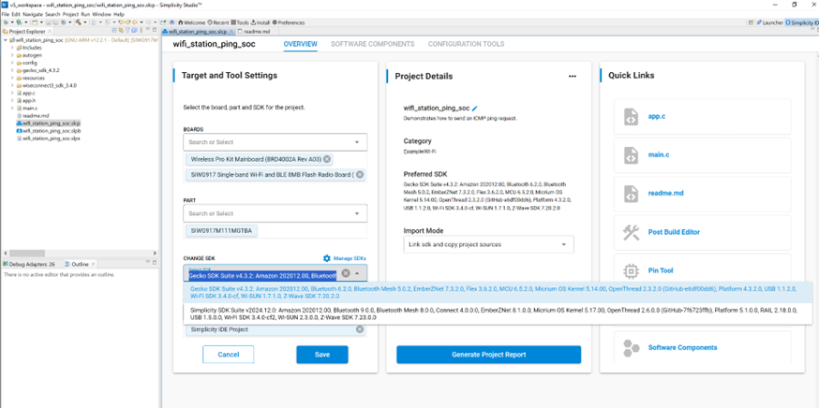Click the Post Build Editor tools icon
Image resolution: width=819 pixels, height=408 pixels.
tap(631, 232)
